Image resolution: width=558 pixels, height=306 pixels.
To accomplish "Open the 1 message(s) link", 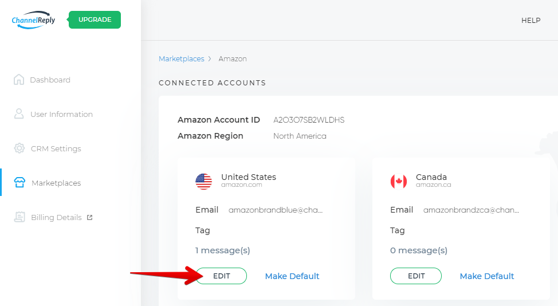I will (x=222, y=250).
